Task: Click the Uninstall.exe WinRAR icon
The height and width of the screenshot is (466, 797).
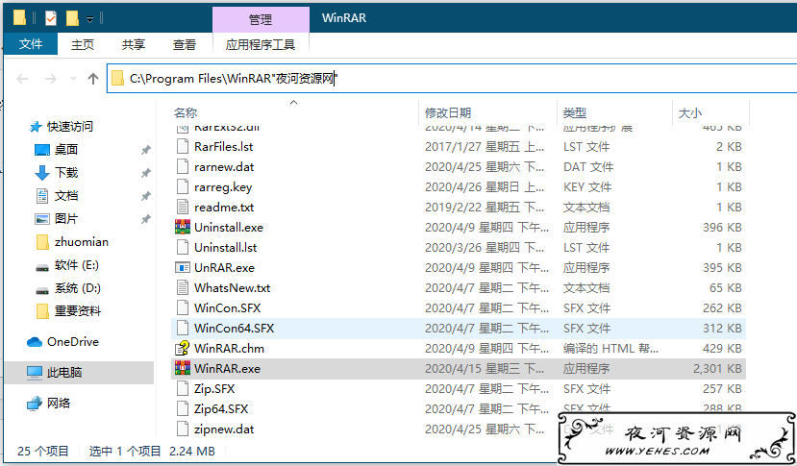Action: coord(183,227)
